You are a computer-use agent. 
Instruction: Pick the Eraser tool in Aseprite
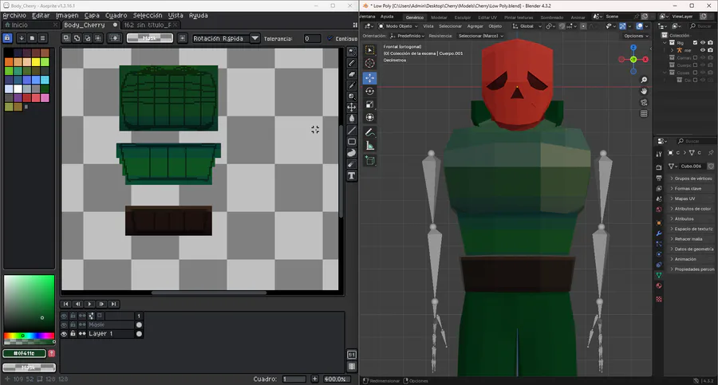click(352, 74)
